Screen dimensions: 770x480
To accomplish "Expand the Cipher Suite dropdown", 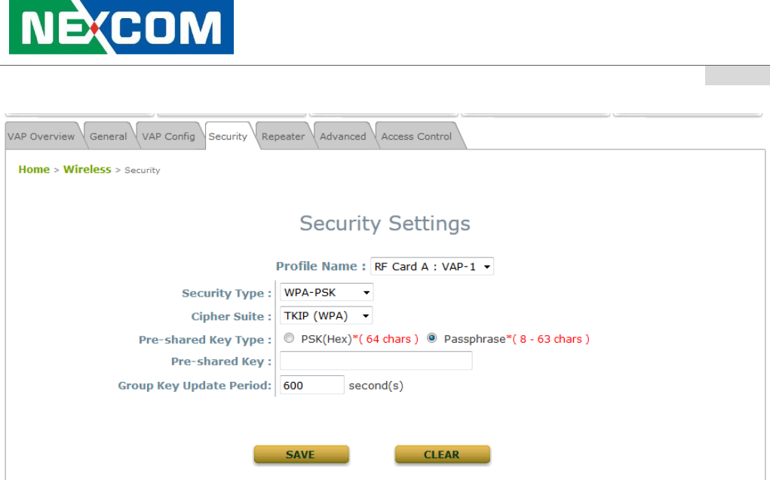I will 327,315.
